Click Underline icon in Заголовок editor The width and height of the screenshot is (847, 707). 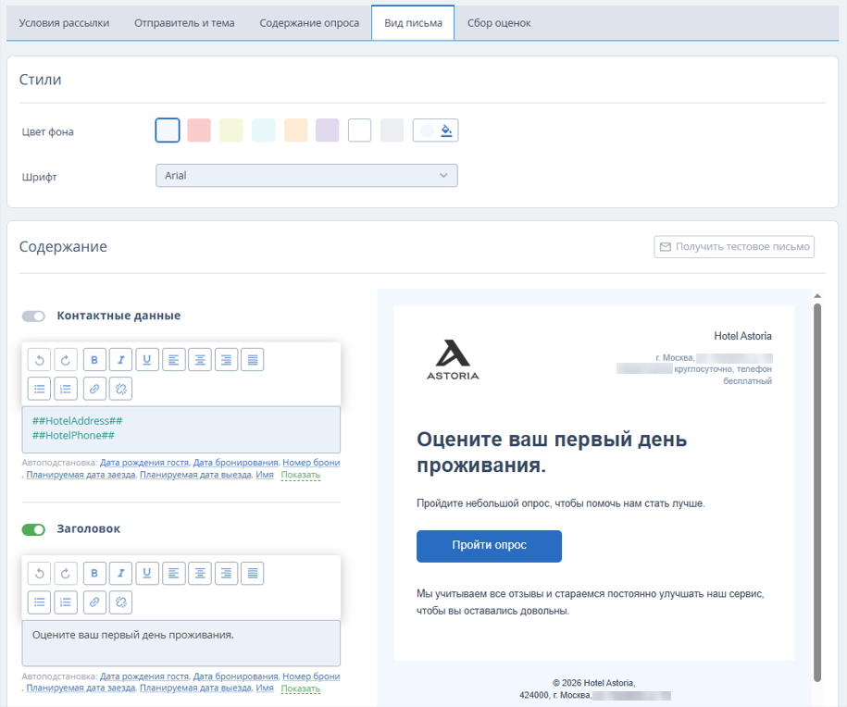click(147, 574)
